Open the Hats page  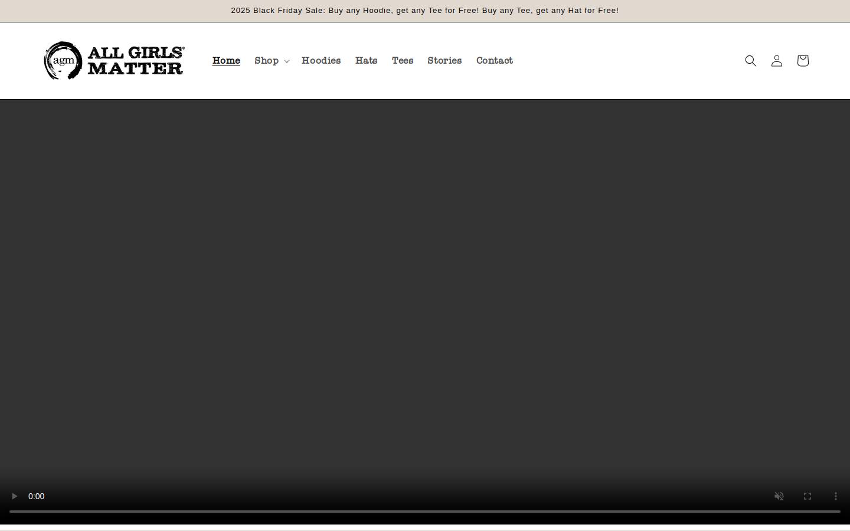tap(366, 61)
